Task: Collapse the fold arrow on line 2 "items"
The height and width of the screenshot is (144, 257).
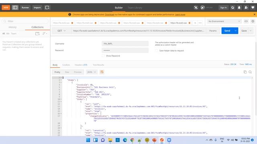Action: 61,80
